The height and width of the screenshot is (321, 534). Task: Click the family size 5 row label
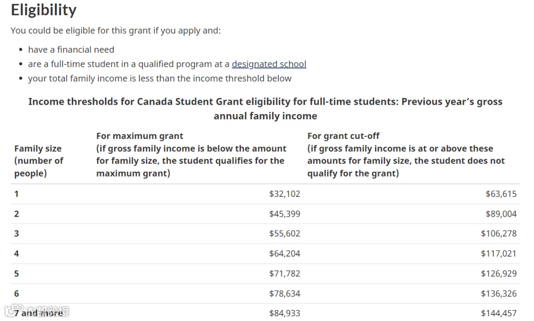[16, 274]
